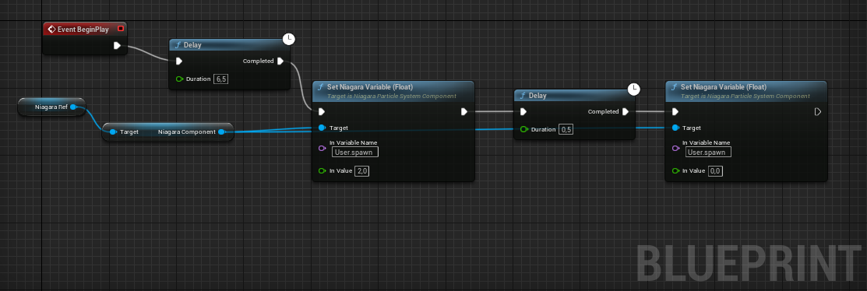Select second Set Niagara Variable (Float) title
The image size is (867, 291).
pos(723,86)
